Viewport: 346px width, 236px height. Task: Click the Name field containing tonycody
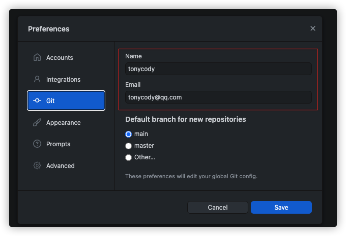(218, 69)
